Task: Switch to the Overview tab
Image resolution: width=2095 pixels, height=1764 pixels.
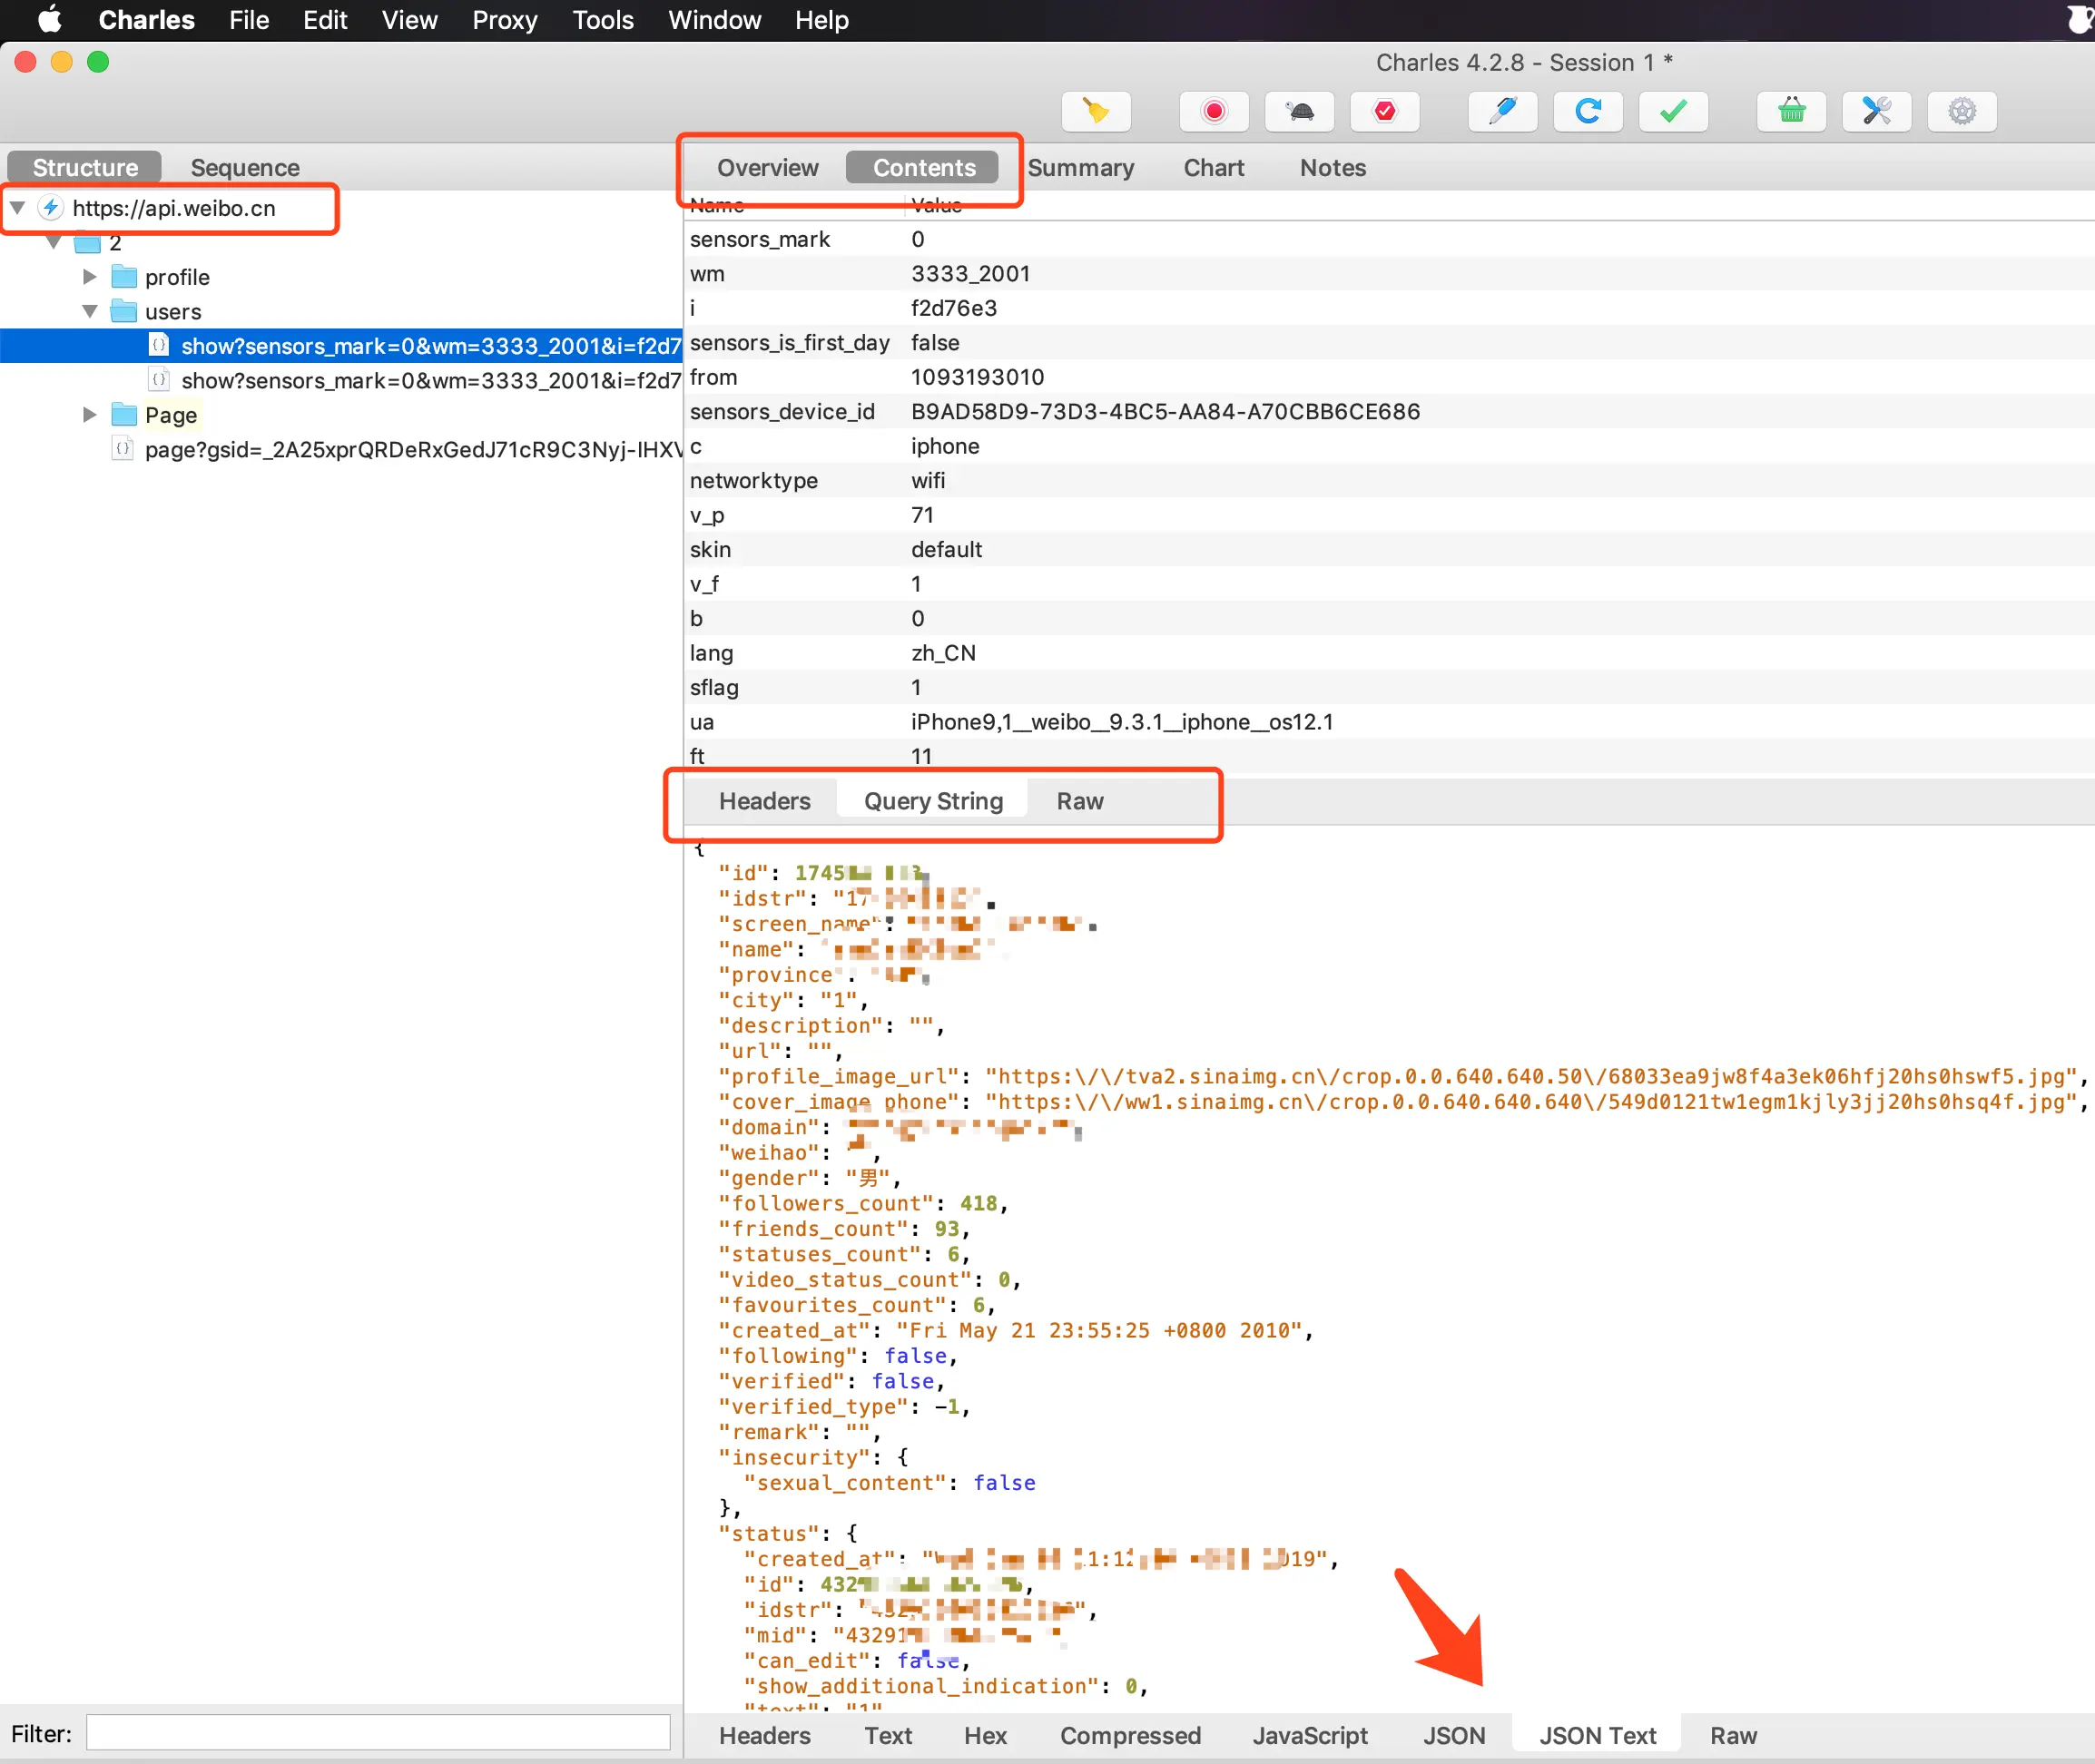Action: point(767,168)
